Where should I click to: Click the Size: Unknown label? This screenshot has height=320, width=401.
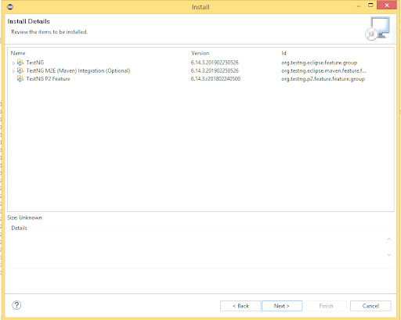click(24, 218)
